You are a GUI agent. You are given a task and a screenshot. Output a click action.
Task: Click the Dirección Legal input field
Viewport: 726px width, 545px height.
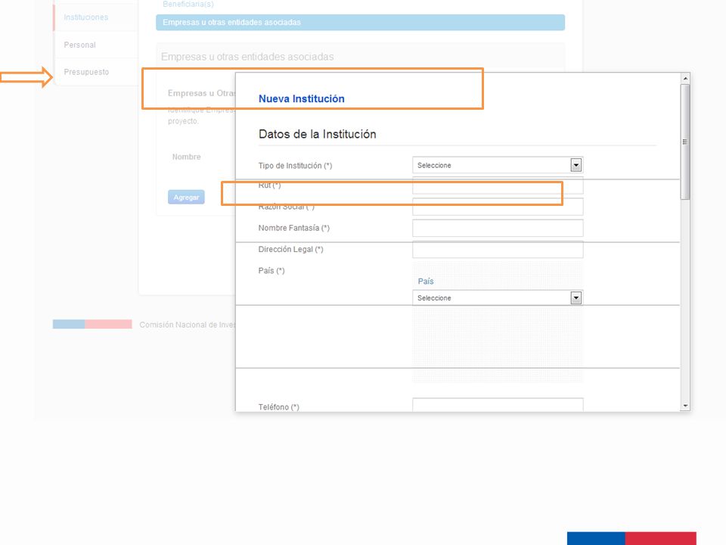click(498, 249)
